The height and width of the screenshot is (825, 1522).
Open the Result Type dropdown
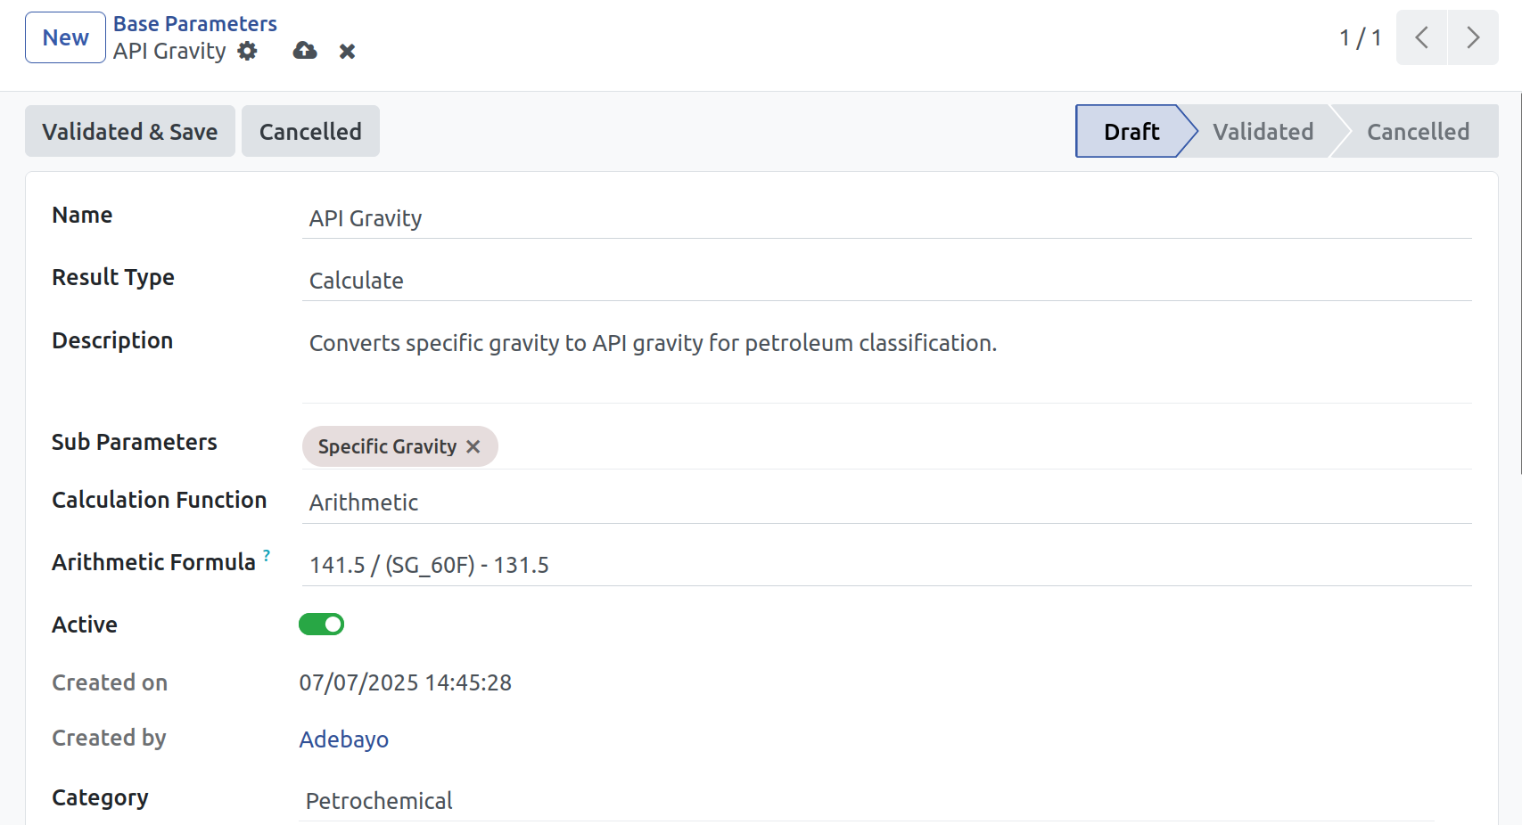tap(886, 281)
